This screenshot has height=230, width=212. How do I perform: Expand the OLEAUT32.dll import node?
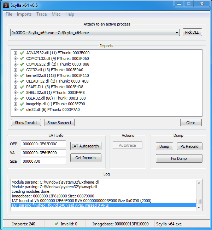click(x=15, y=81)
